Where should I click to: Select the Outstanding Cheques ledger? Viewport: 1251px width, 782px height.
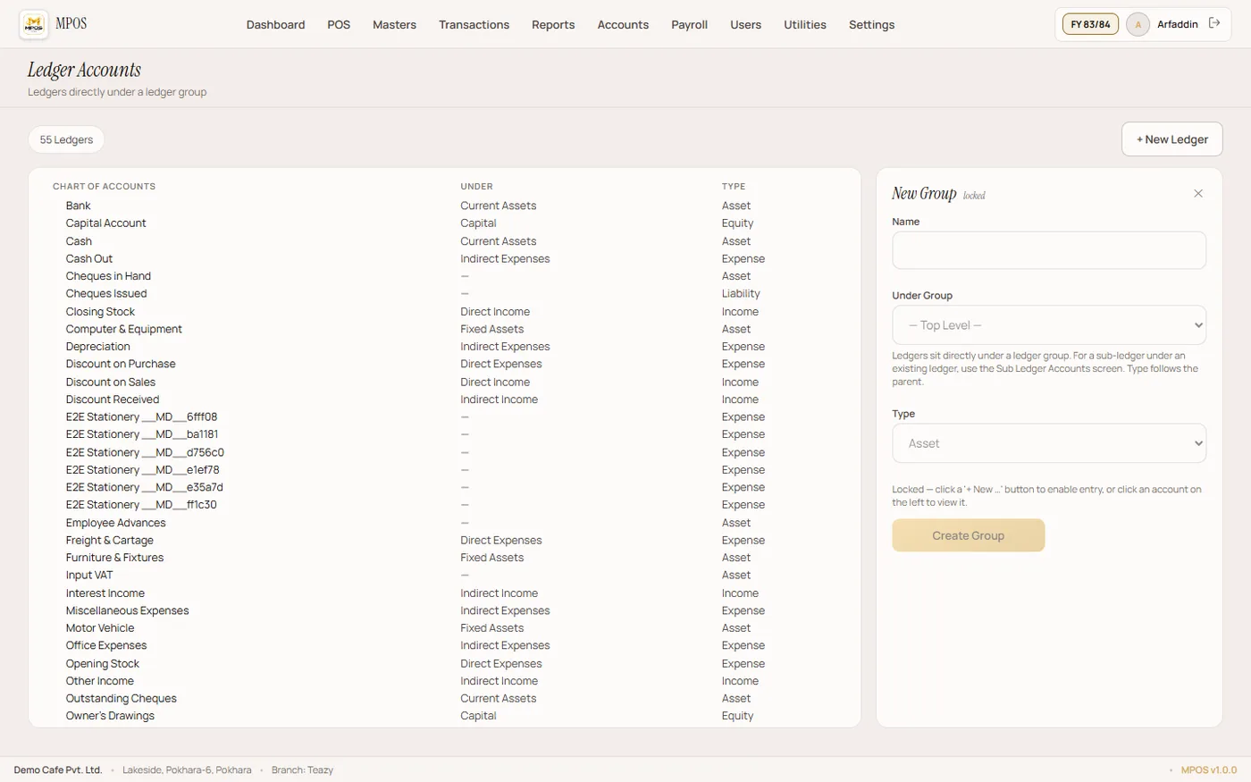point(444,699)
